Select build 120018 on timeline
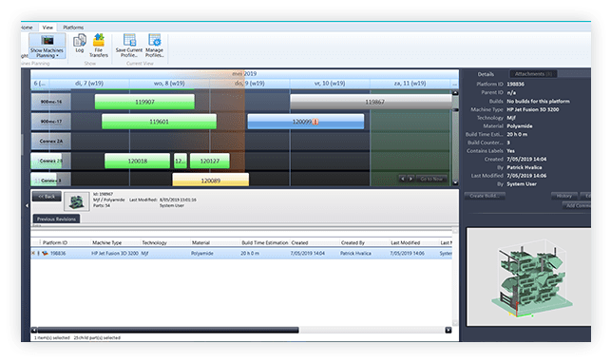The image size is (611, 363). click(x=137, y=161)
